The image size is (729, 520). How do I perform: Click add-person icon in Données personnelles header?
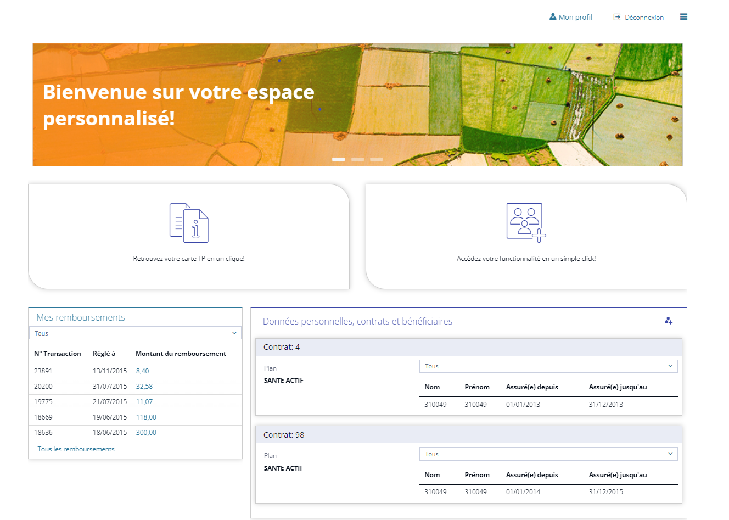[x=669, y=321]
